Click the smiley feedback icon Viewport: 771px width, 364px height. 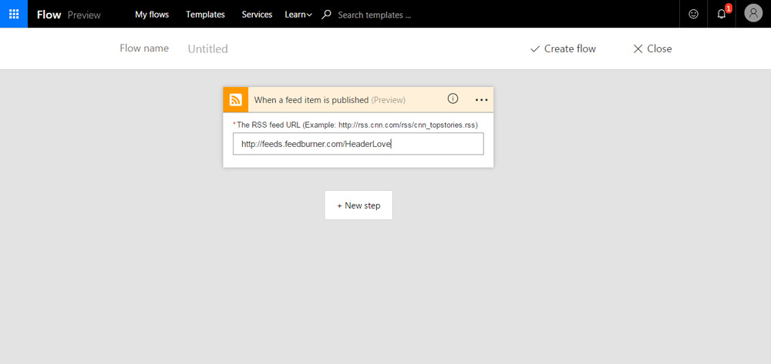(x=693, y=14)
